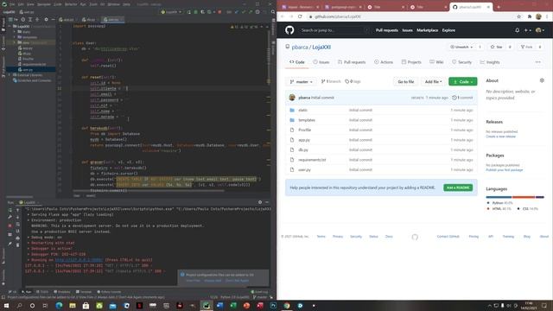Open GitHub notifications bell
Viewport: 553px width, 311px height.
517,30
